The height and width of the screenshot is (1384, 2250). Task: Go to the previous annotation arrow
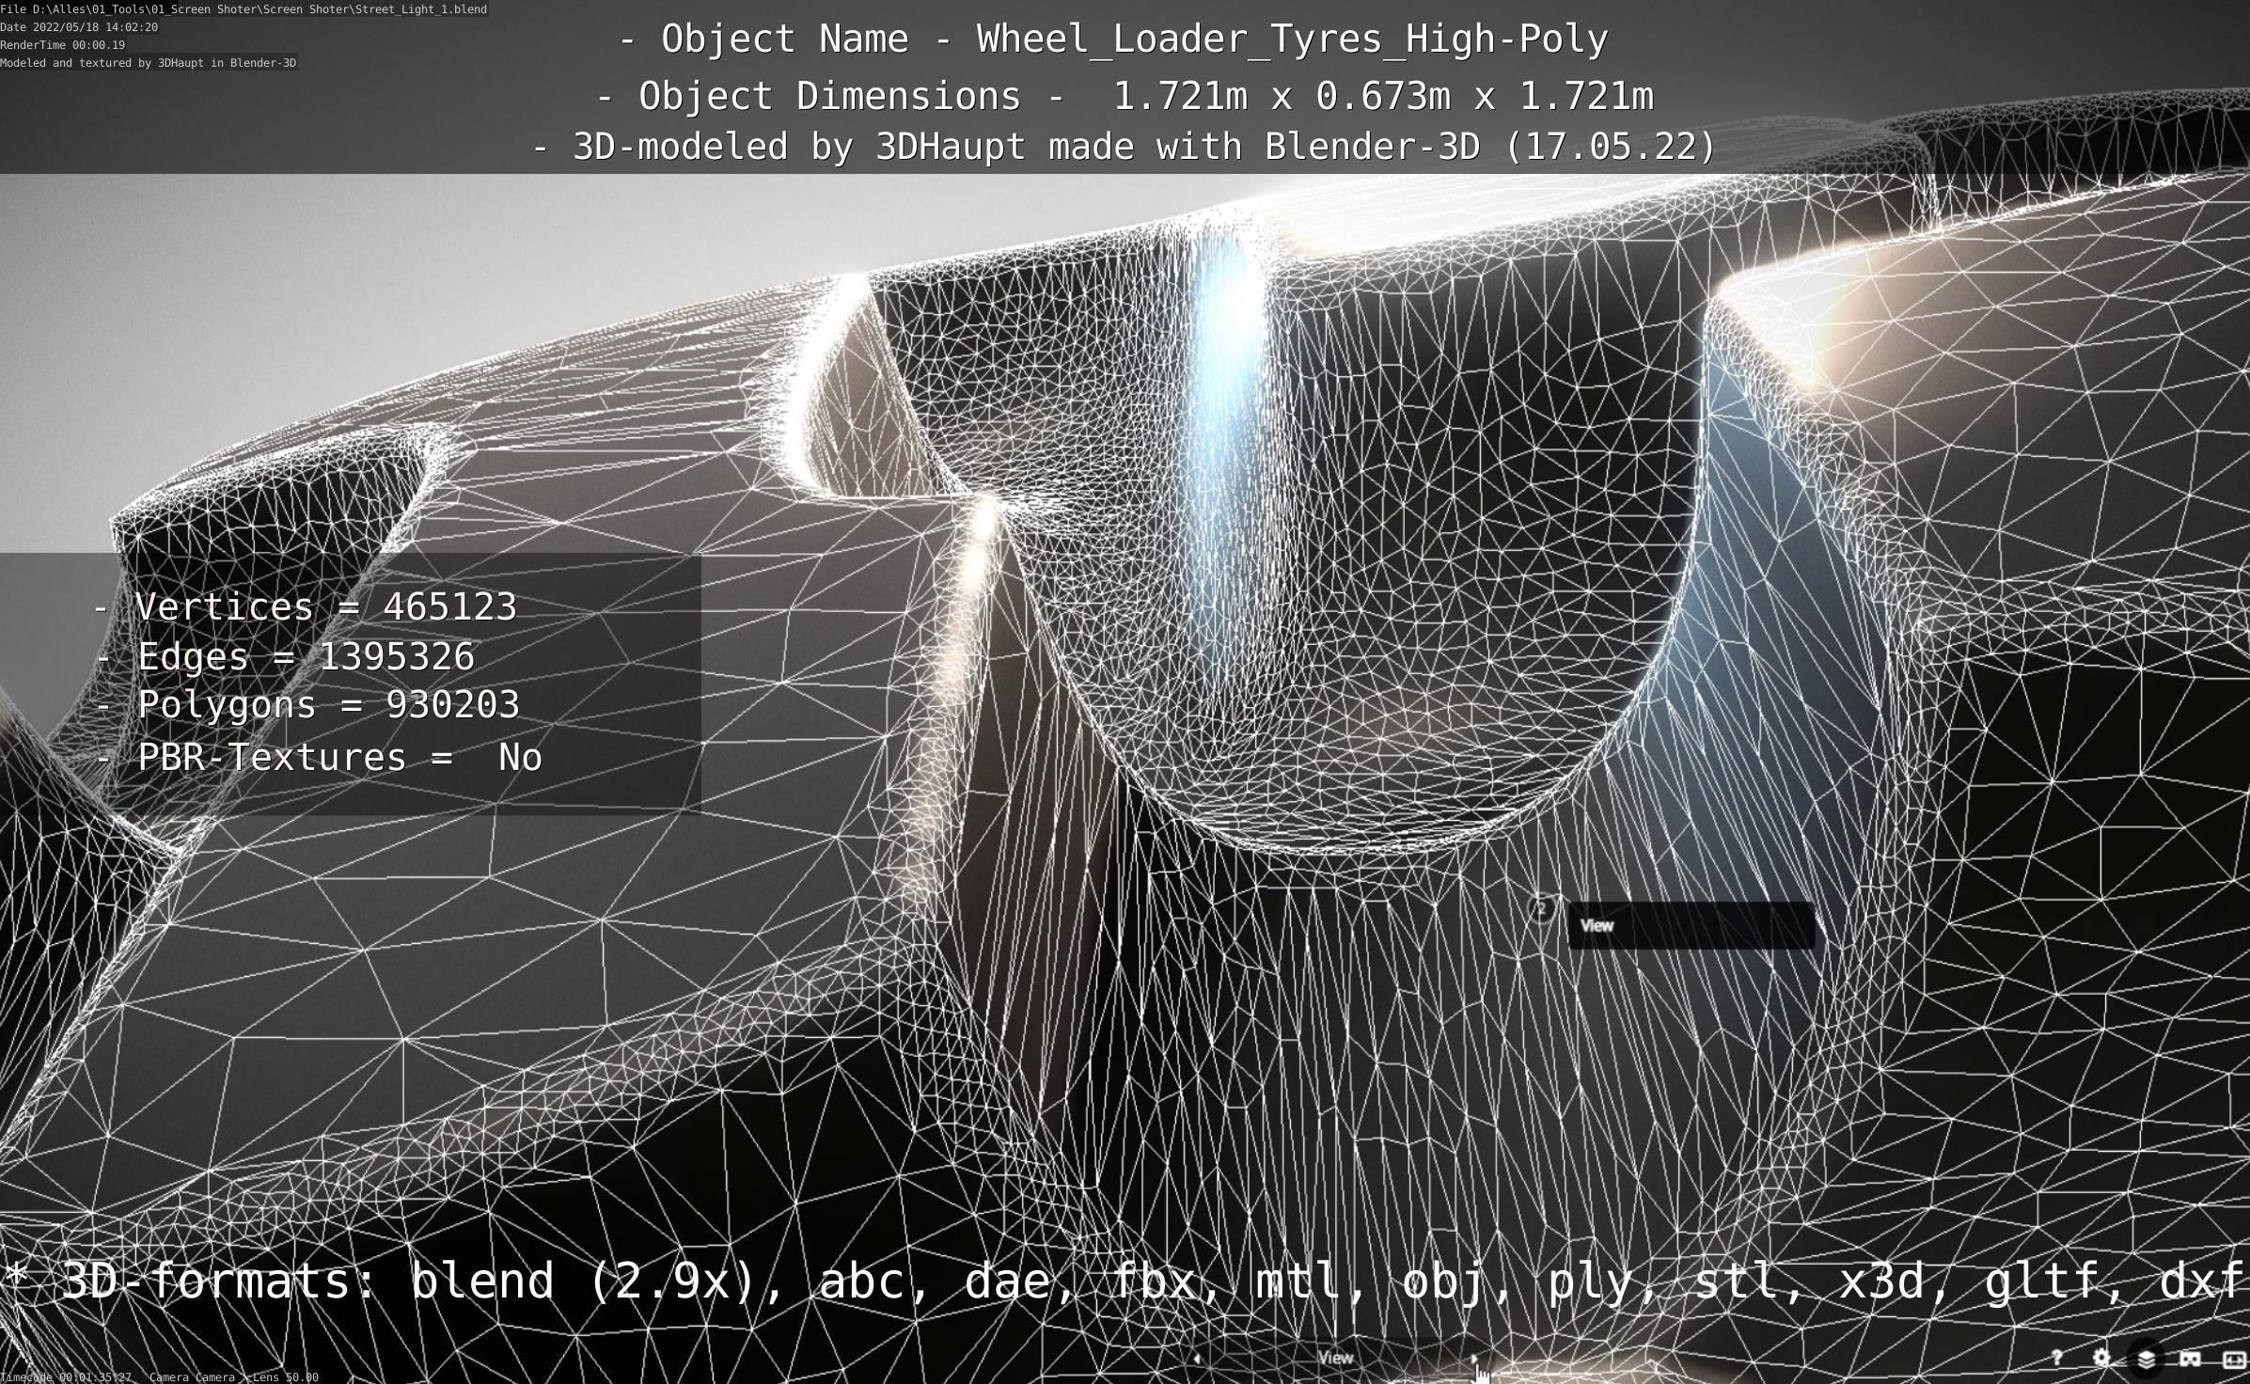[1196, 1358]
